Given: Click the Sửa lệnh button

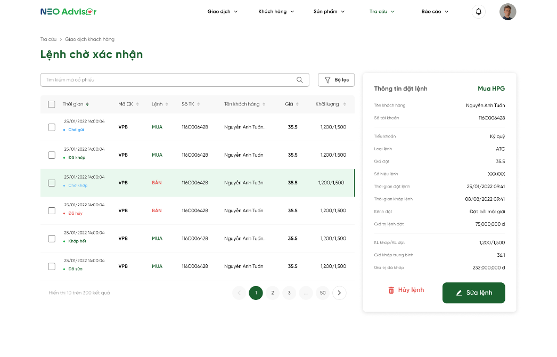Looking at the screenshot, I should coord(473,293).
